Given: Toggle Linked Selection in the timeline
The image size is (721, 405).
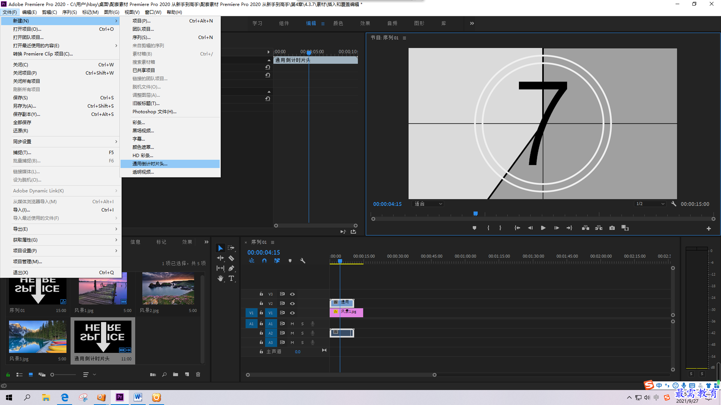Looking at the screenshot, I should [x=277, y=261].
